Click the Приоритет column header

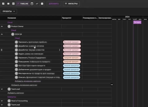(x=67, y=18)
